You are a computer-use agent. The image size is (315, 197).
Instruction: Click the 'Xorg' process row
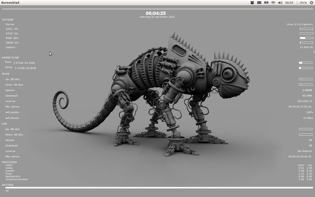tap(8, 173)
